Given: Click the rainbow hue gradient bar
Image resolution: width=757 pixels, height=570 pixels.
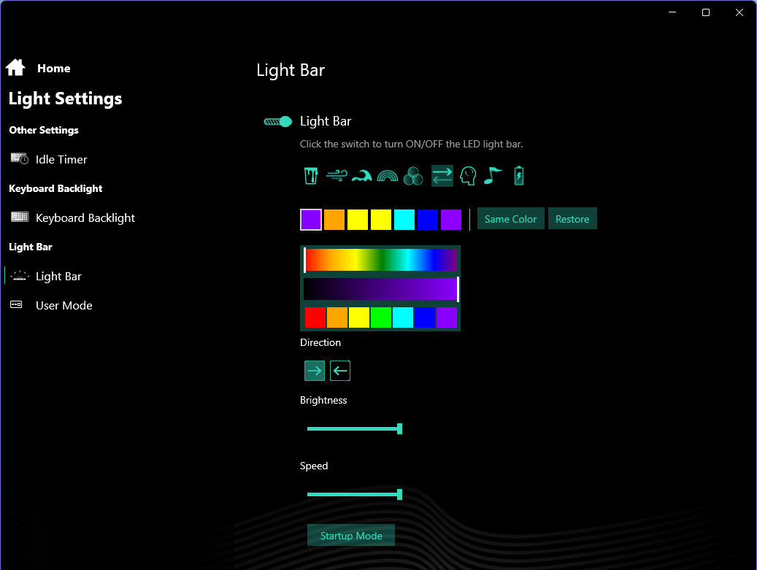Looking at the screenshot, I should coord(380,260).
